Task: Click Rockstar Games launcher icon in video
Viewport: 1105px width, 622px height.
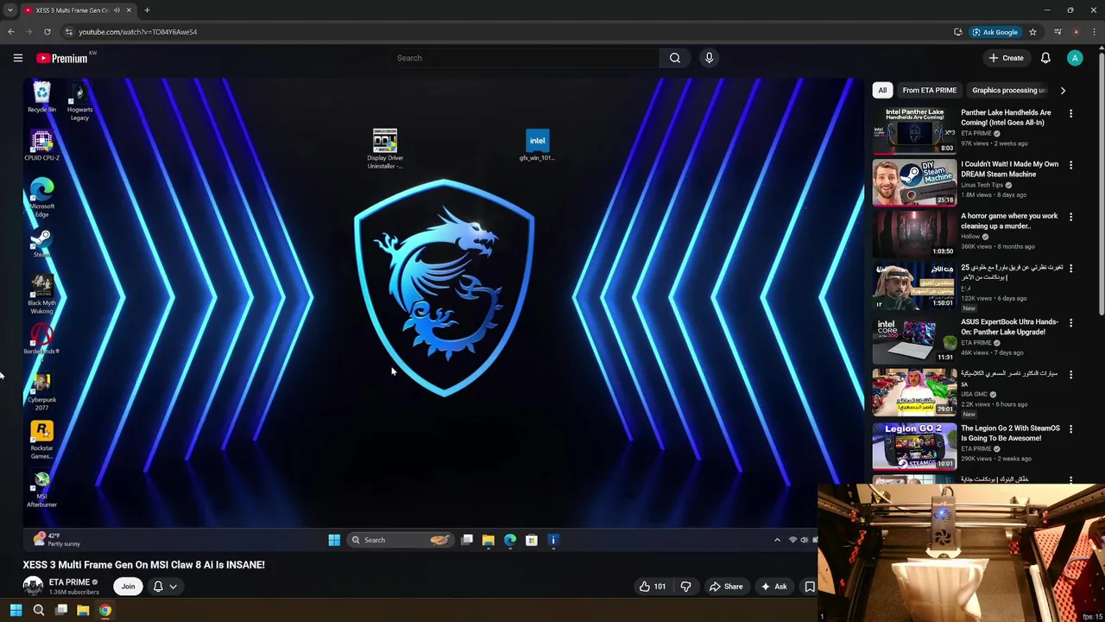Action: tap(41, 440)
